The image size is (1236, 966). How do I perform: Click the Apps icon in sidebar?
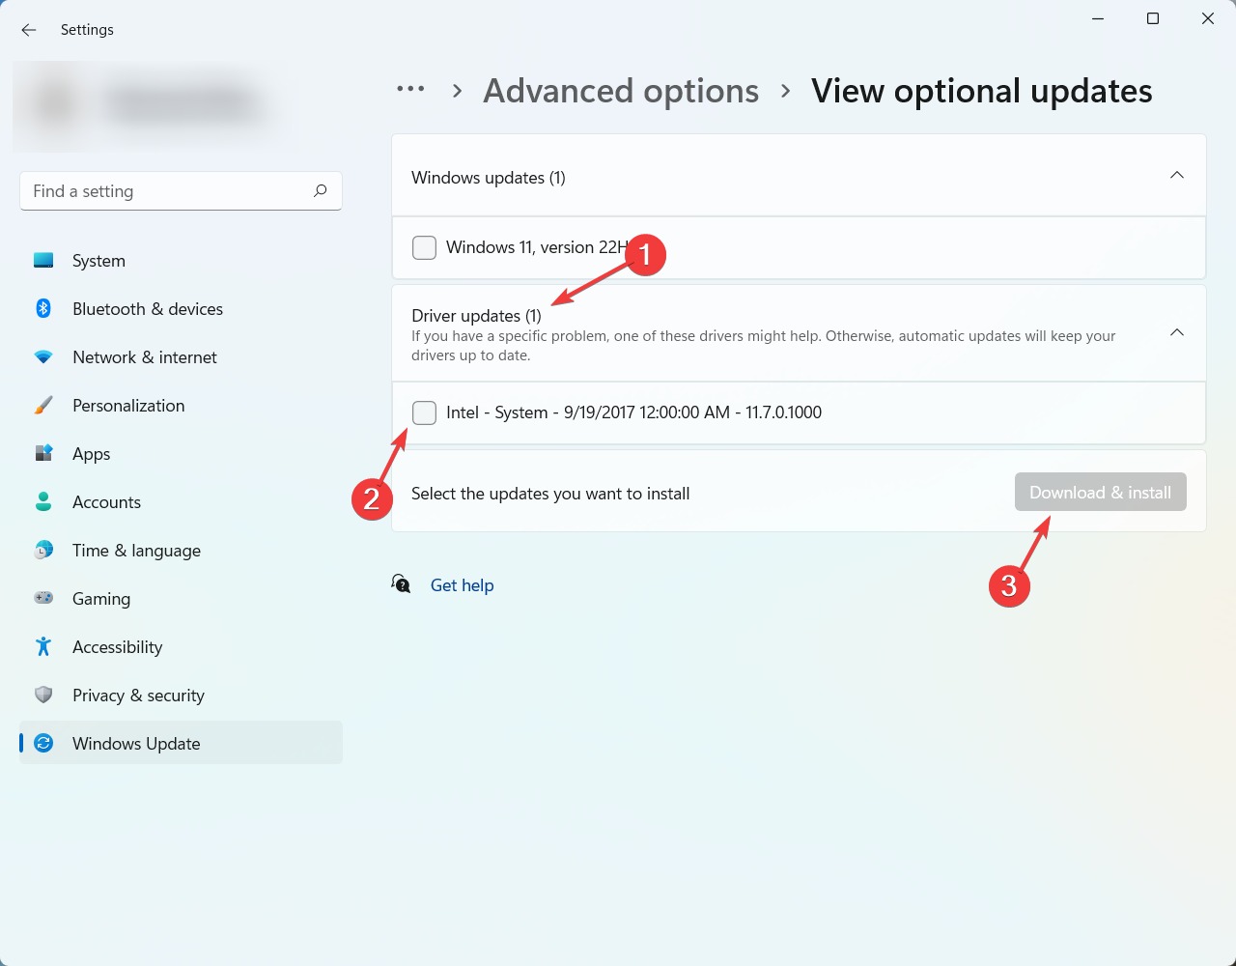coord(43,454)
